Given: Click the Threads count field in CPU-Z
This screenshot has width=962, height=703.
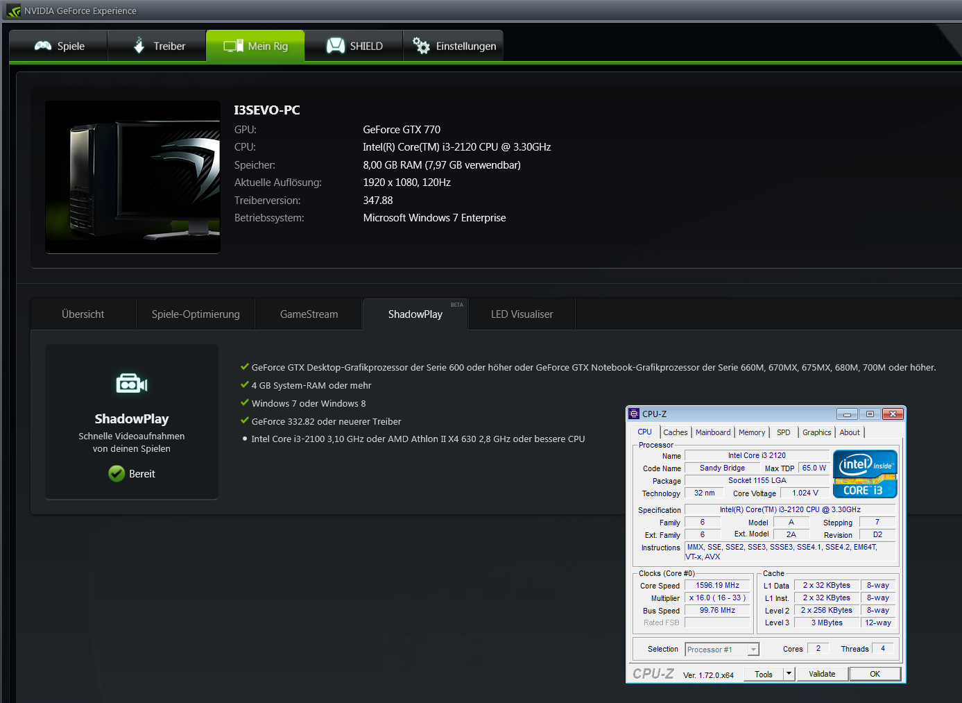Looking at the screenshot, I should click(883, 649).
